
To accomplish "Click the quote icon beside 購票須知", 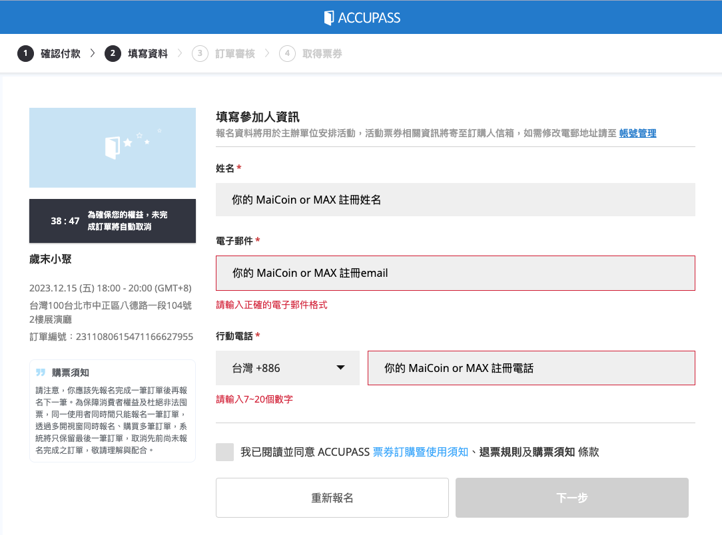I will tap(41, 373).
